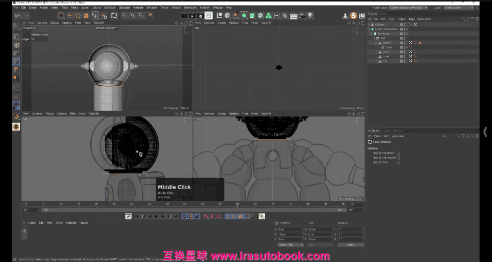Viewport: 492px width, 262px height.
Task: Select the Move tool in top toolbar
Action: (70, 16)
